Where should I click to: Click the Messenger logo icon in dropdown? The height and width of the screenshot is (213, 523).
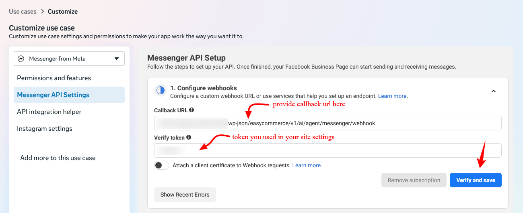[x=21, y=59]
